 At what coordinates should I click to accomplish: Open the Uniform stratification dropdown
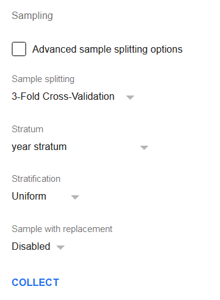click(45, 197)
